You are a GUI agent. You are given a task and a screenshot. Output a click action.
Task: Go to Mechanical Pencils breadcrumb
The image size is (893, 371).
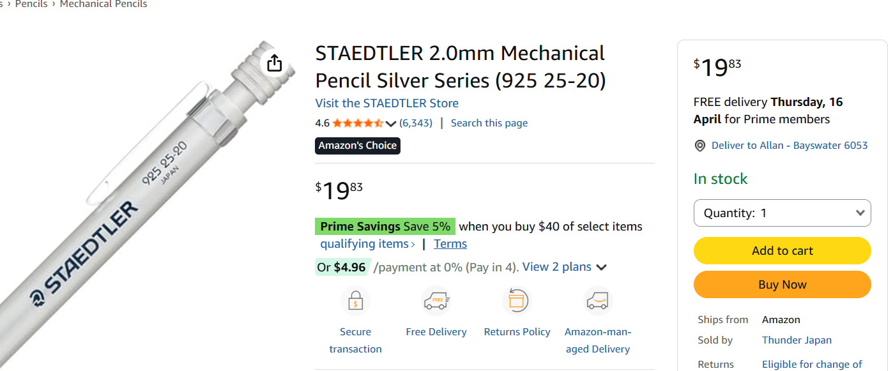tap(103, 4)
